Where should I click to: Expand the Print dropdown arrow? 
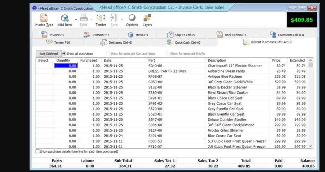tap(92, 20)
